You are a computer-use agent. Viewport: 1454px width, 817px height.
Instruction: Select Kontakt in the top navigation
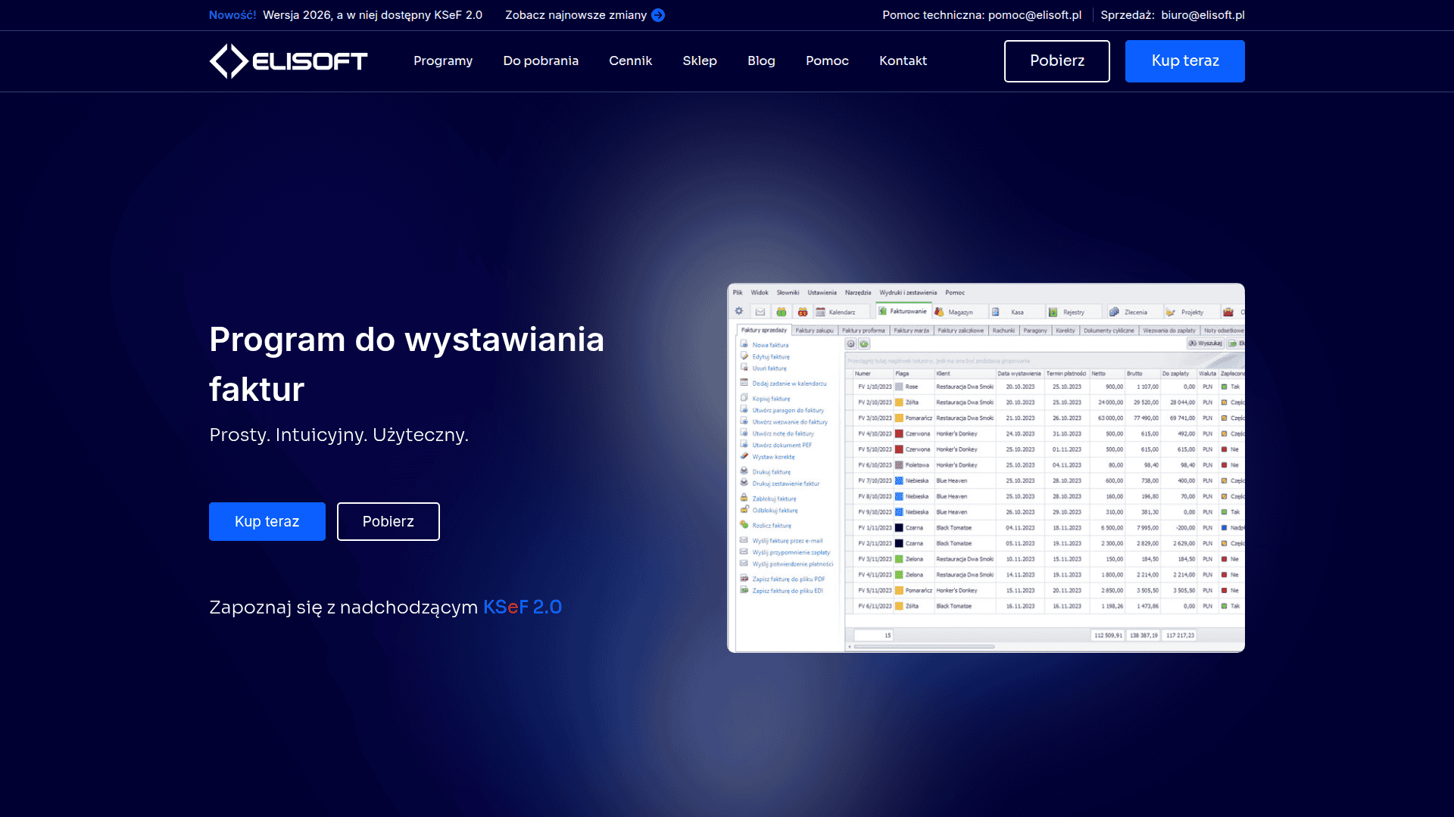click(903, 61)
